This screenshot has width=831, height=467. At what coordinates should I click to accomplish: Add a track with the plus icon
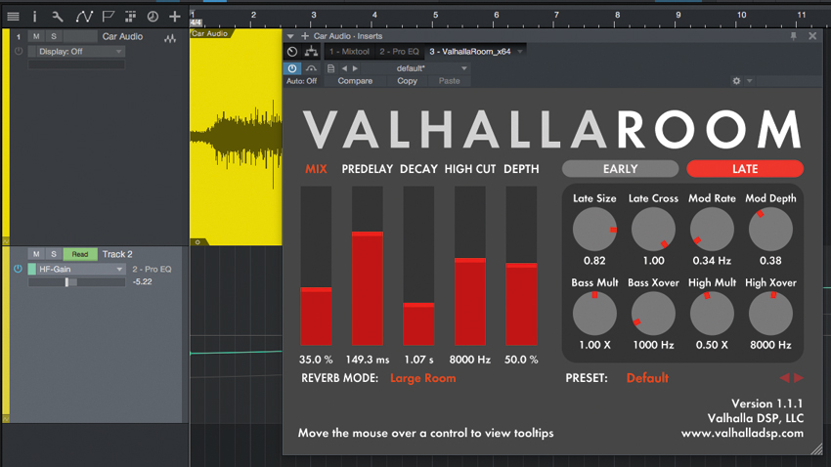tap(174, 17)
